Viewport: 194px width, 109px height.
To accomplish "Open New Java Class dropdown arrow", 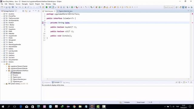I will (x=102, y=7).
